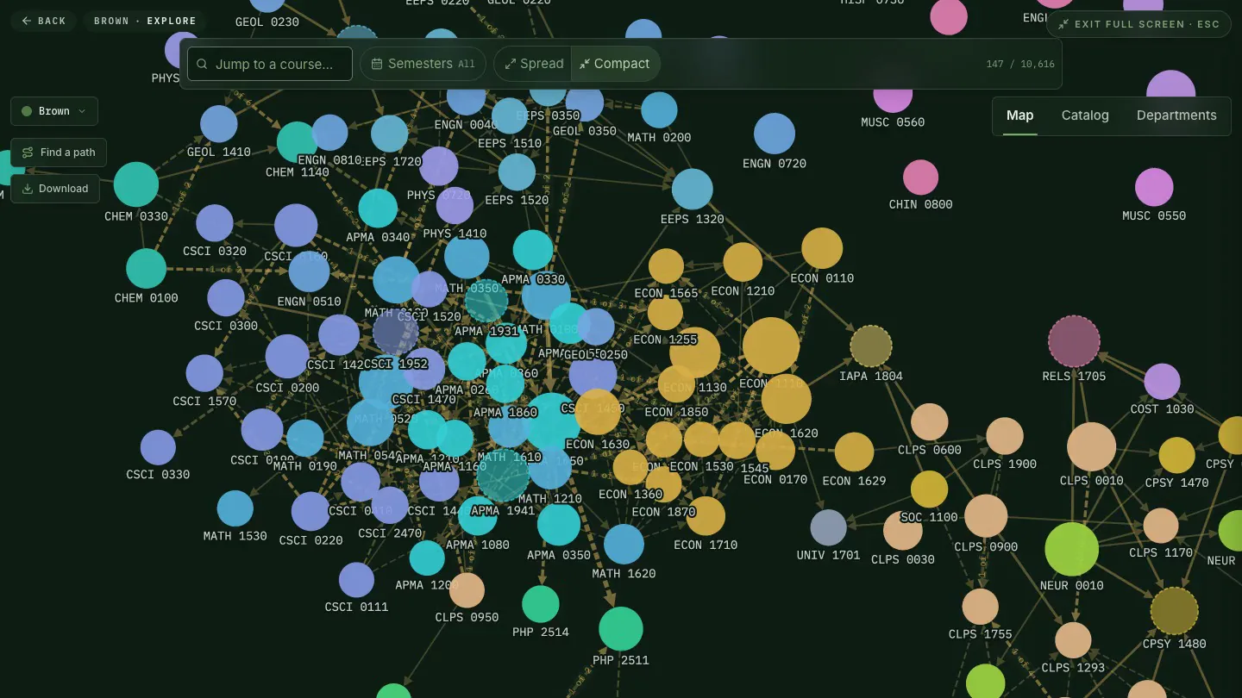Select the ECON 0110 course node
Screen dimensions: 1242x698
822,249
